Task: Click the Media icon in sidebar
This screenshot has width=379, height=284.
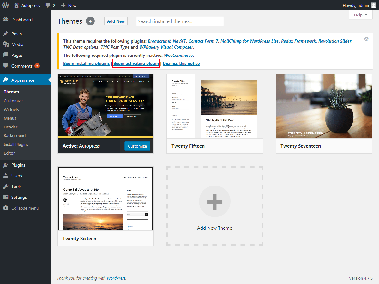Action: pyautogui.click(x=6, y=44)
